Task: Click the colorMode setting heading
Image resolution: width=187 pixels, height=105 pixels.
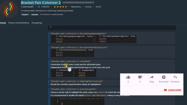Action: click(x=71, y=61)
